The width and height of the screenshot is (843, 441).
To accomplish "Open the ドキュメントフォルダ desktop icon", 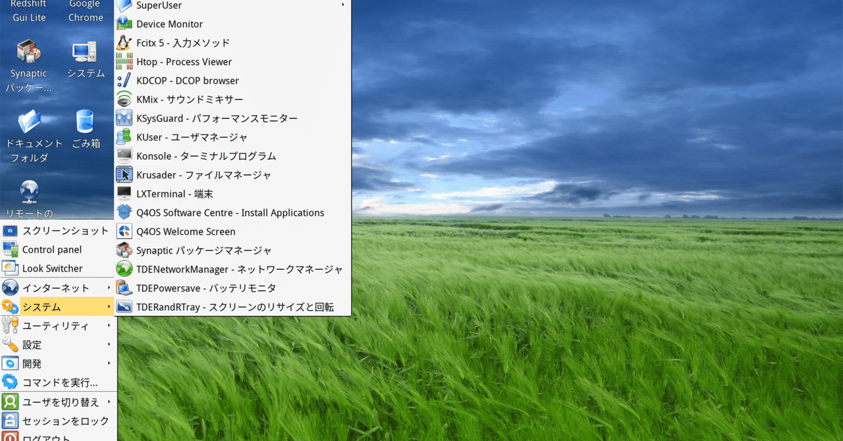I will pyautogui.click(x=29, y=122).
